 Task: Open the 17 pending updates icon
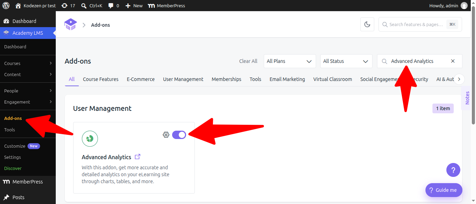pos(68,6)
